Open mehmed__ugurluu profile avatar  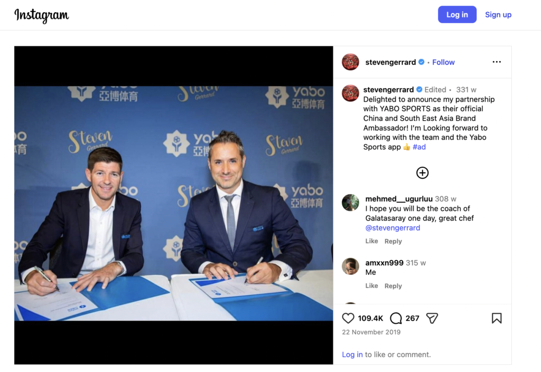[x=350, y=203]
